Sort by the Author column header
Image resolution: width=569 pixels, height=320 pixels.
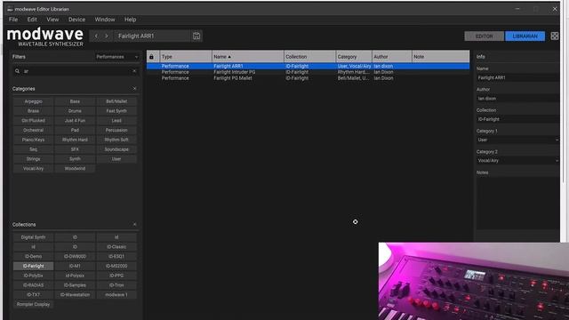[x=391, y=57]
